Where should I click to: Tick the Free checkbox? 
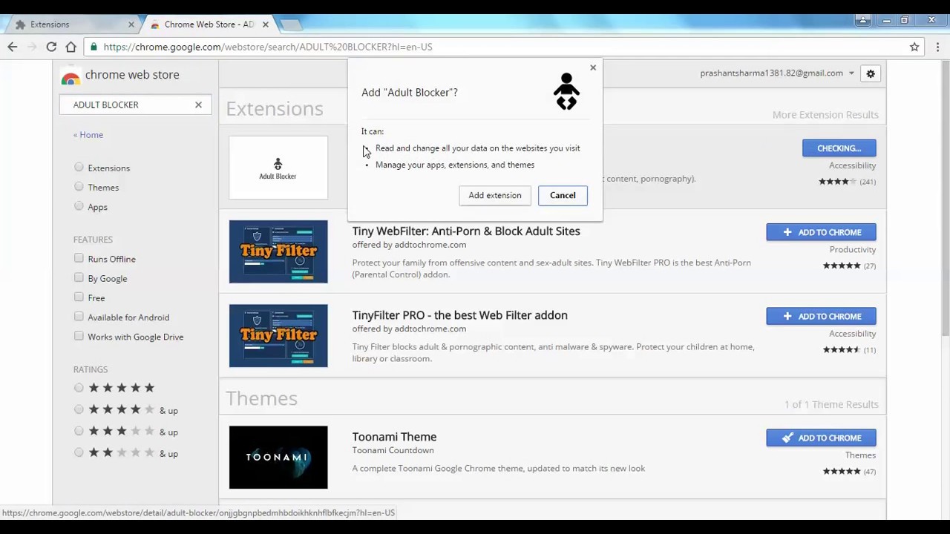click(x=79, y=297)
